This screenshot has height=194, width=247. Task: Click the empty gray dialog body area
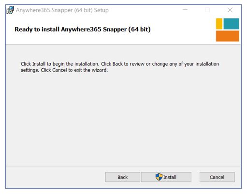(123, 119)
